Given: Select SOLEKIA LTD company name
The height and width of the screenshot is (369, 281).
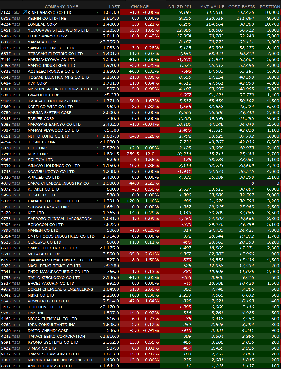Looking at the screenshot, I should coord(40,160).
